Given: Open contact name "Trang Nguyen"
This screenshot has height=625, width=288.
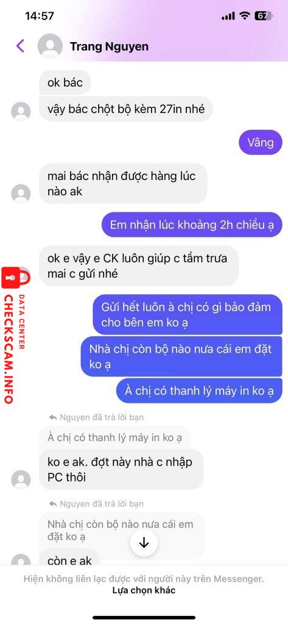Looking at the screenshot, I should [109, 46].
